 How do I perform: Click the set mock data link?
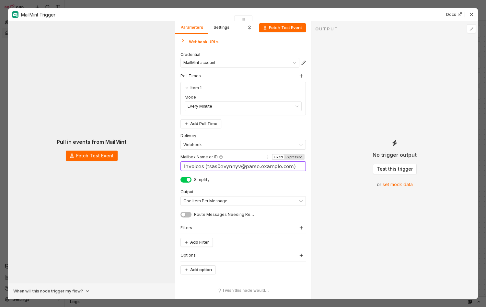(x=398, y=185)
